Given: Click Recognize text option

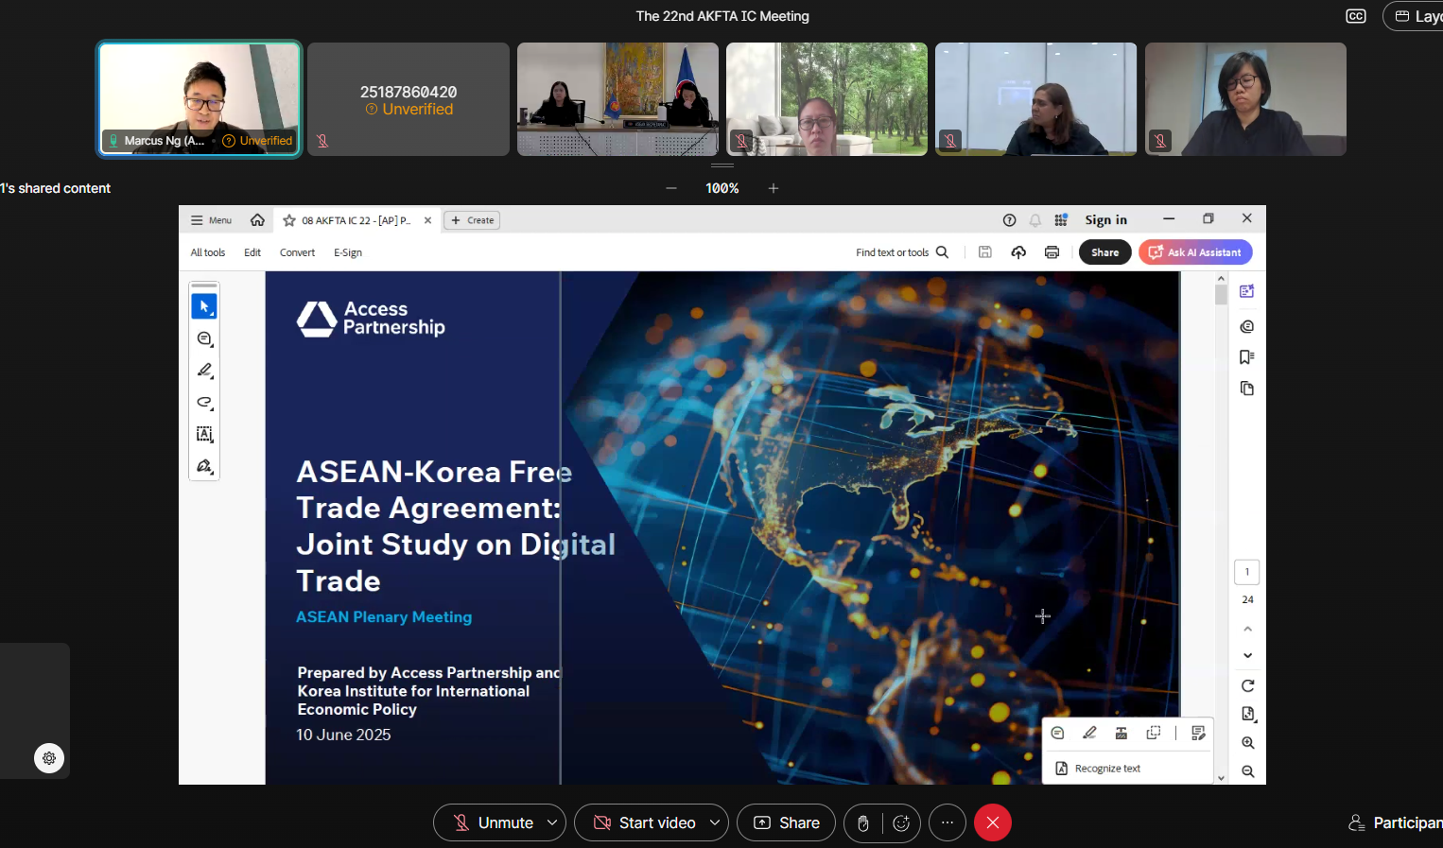Looking at the screenshot, I should (1098, 769).
